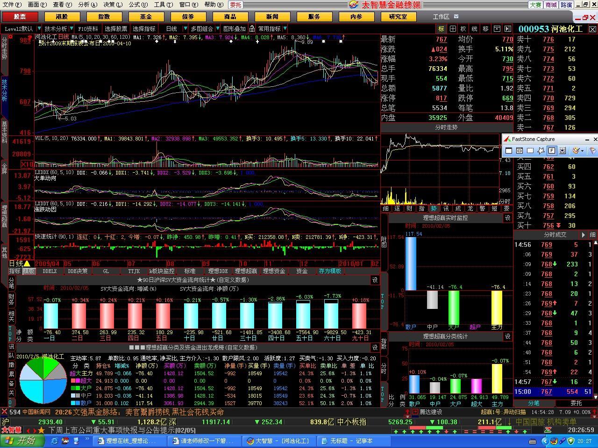Image resolution: width=598 pixels, height=448 pixels.
Task: Click the 大赛 button at top right
Action: point(535,5)
